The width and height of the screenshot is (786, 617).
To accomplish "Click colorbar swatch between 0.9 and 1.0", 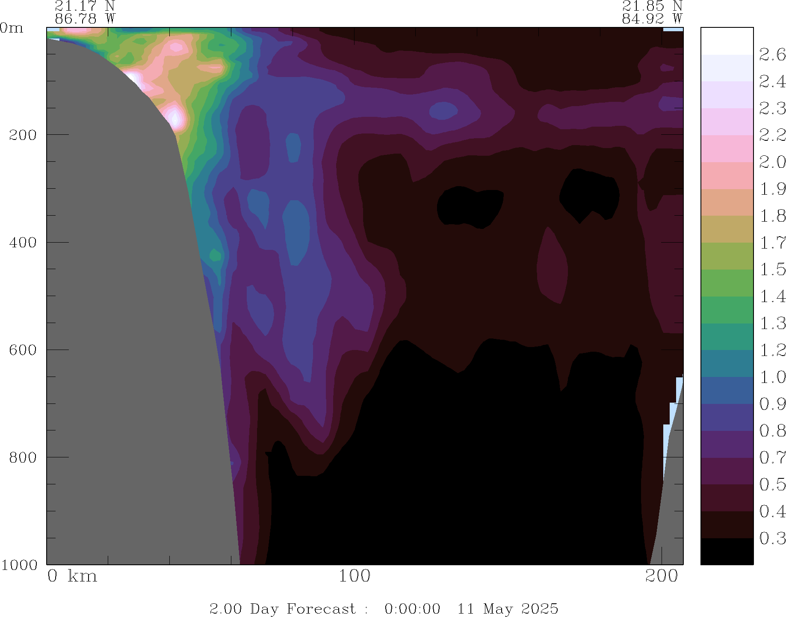I will point(727,390).
